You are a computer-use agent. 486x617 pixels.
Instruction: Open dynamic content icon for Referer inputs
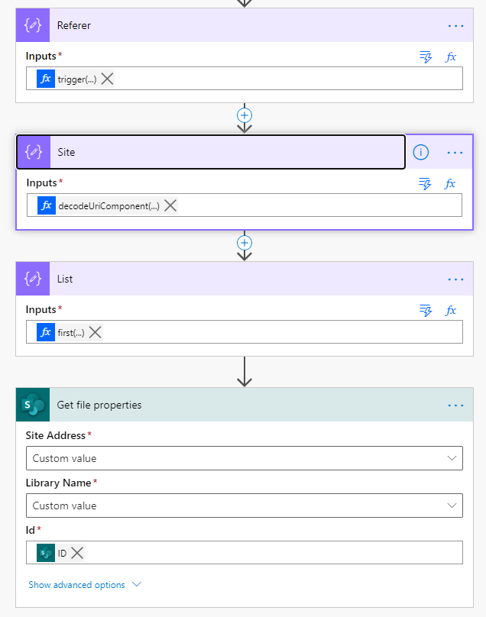point(426,57)
